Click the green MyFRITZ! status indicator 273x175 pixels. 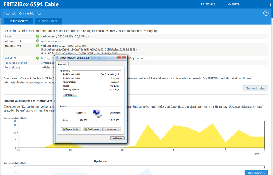[x=38, y=58]
